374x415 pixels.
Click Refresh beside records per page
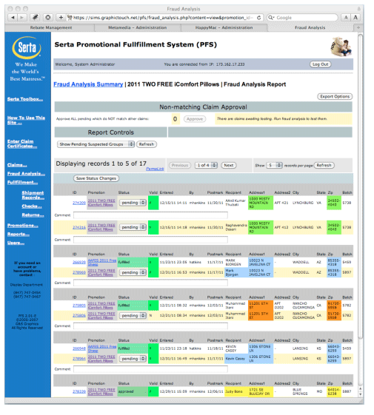pos(324,166)
